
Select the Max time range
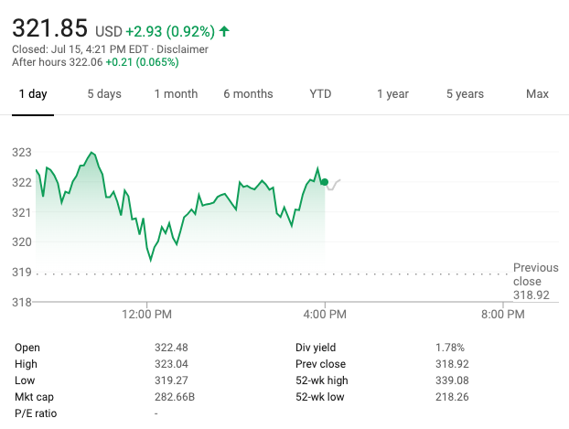537,94
